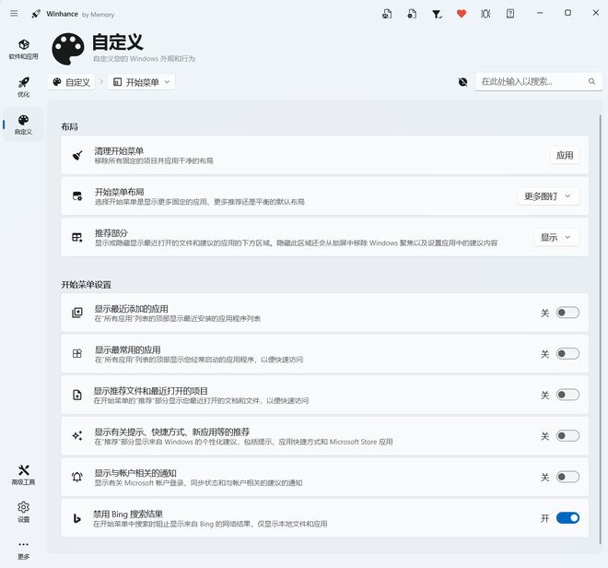Toggle 显示推荐文件和最近打开的项目 switch
The width and height of the screenshot is (608, 568).
click(x=567, y=395)
